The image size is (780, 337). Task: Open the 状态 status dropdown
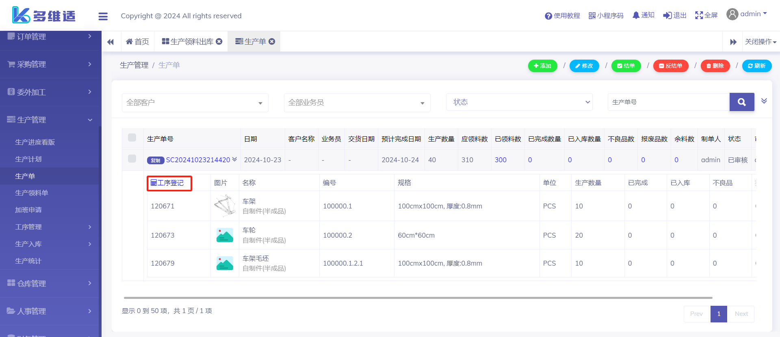(519, 102)
